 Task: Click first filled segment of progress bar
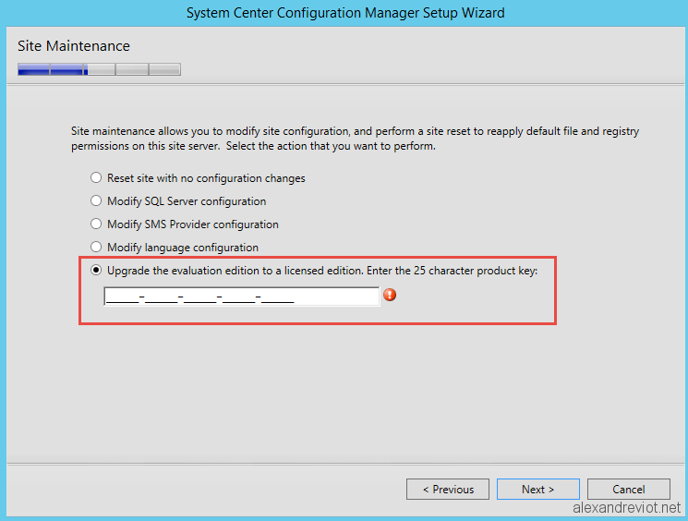click(34, 69)
